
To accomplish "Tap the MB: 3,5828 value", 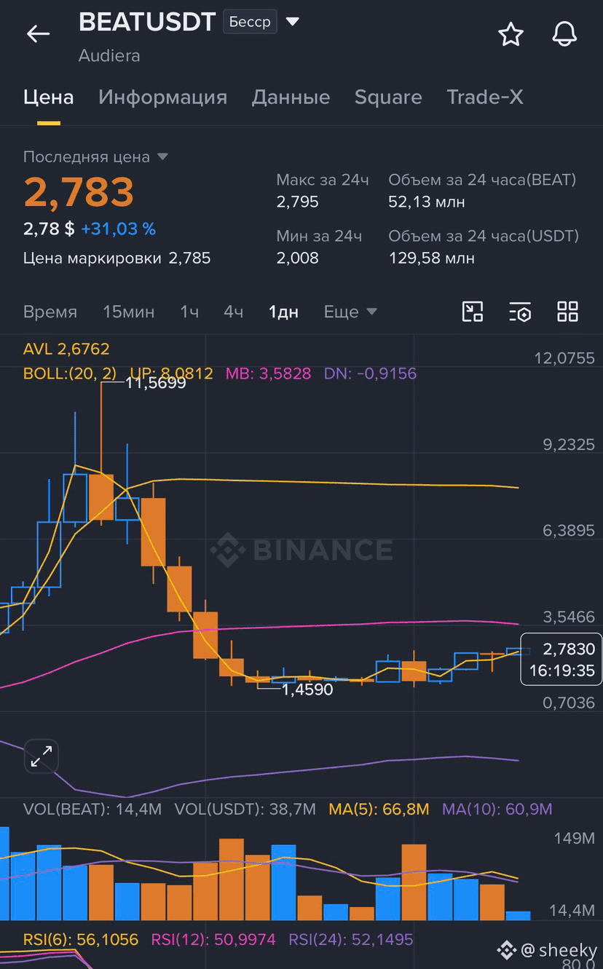I will tap(268, 373).
